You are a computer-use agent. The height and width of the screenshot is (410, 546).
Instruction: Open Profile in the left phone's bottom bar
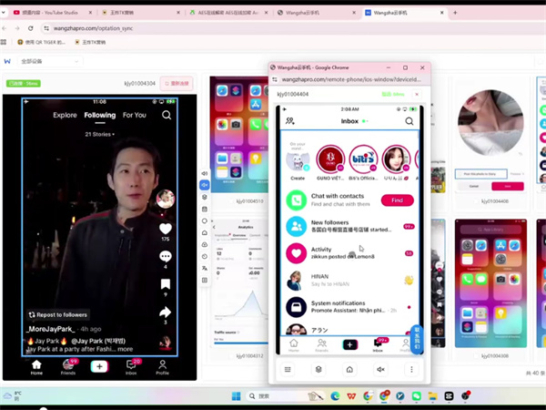click(x=162, y=367)
